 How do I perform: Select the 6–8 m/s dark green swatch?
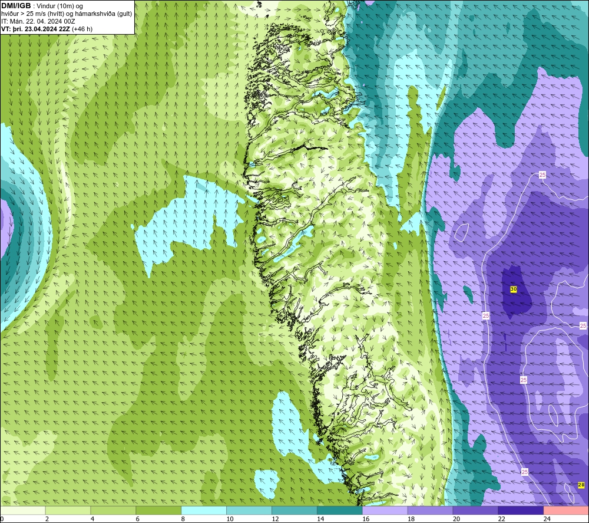158,510
